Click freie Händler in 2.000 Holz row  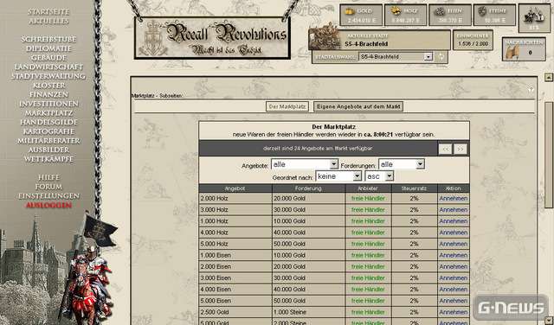pos(368,198)
